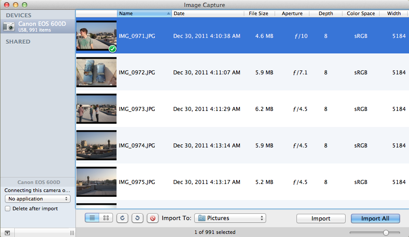
Task: Select Canon EOS 600D camera device
Action: pos(38,26)
